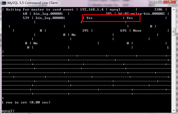Click the value 695
Image resolution: width=178 pixels, height=114 pixels.
point(123,31)
